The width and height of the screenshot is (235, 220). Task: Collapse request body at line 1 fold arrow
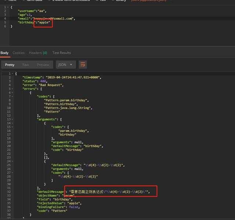(x=8, y=7)
